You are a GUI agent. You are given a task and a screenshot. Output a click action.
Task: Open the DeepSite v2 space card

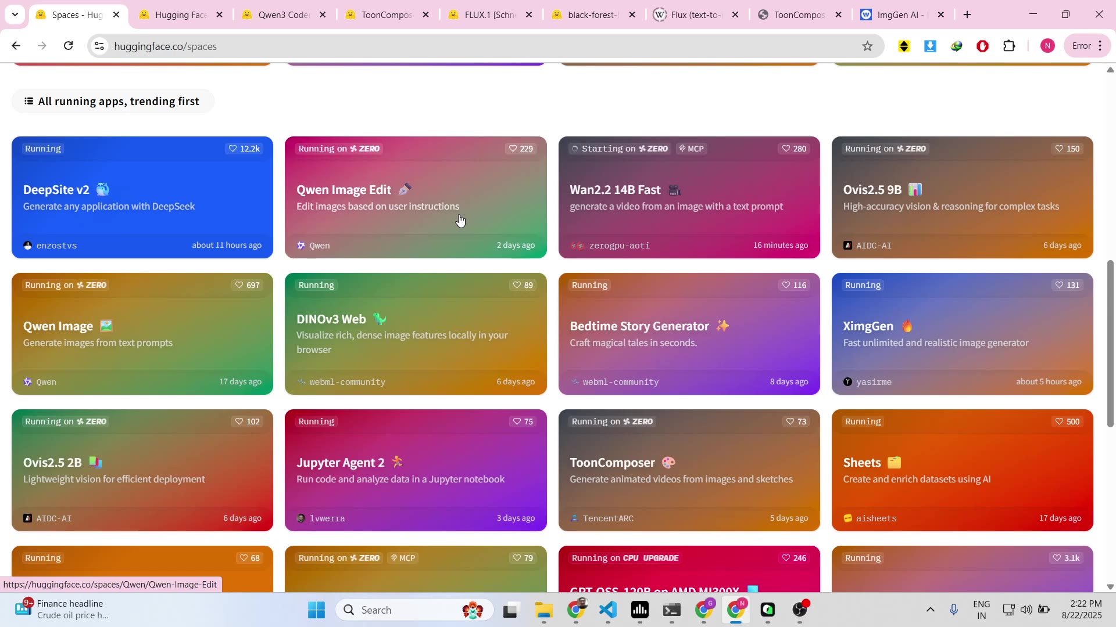(142, 197)
